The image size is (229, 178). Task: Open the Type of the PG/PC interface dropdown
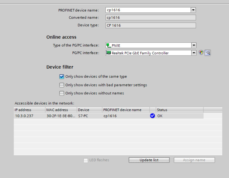(194, 45)
